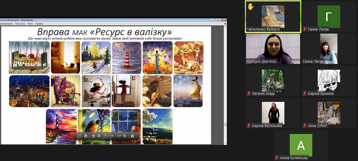This screenshot has height=161, width=358.
Task: Click the red-white lighthouse picture card
Action: tap(126, 58)
